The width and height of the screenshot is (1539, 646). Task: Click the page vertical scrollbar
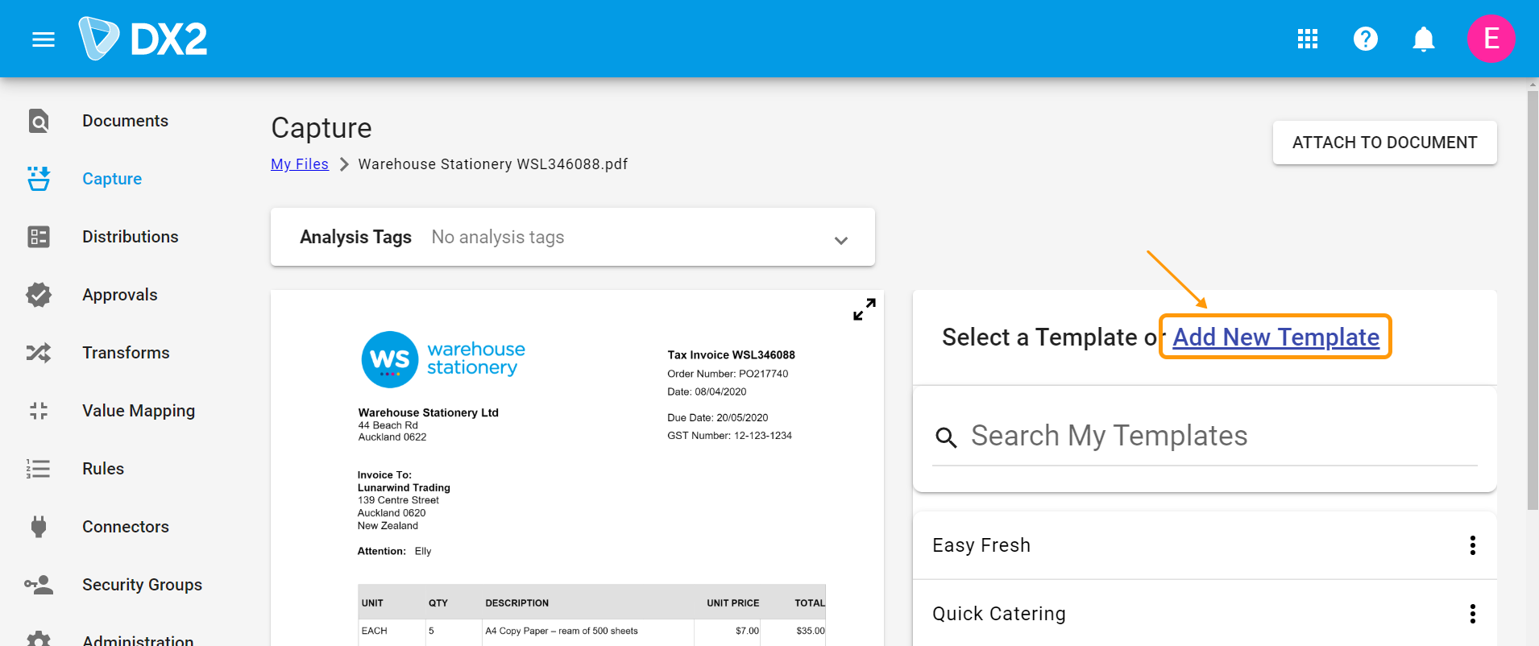pos(1532,298)
